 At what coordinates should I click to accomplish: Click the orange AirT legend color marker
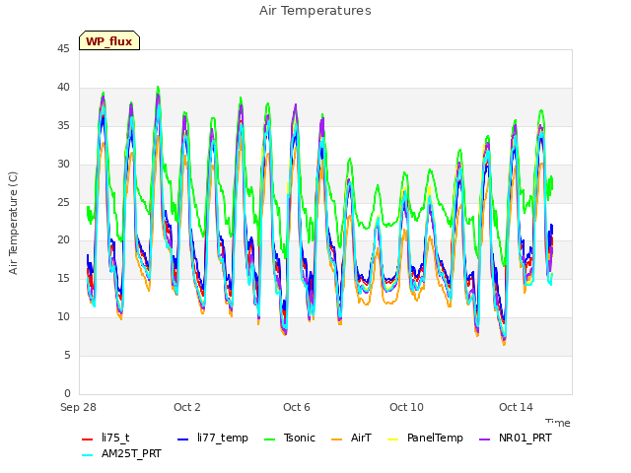tap(337, 439)
